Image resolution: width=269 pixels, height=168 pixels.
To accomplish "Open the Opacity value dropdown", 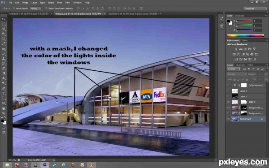I will pyautogui.click(x=266, y=74).
